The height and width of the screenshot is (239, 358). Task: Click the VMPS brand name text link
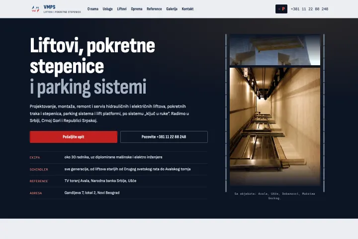[49, 7]
